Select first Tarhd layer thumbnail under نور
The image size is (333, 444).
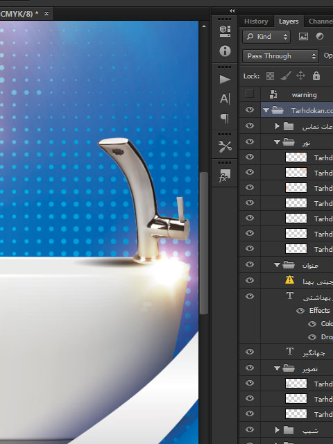[x=296, y=157]
